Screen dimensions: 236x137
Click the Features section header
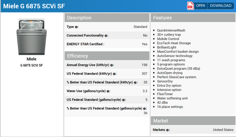point(193,18)
